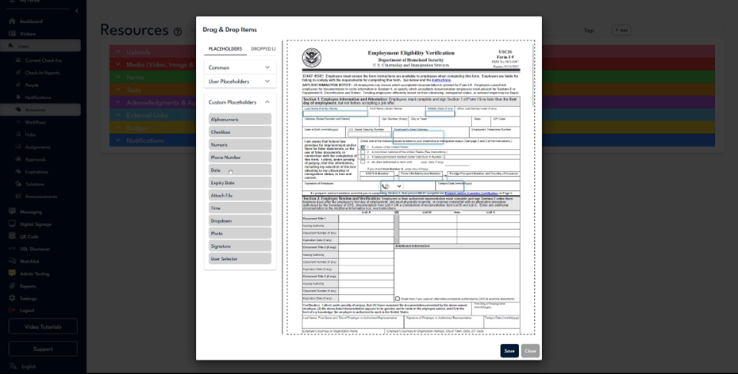The image size is (738, 374).
Task: Toggle the 'A citizen of the United States' checkbox
Action: click(363, 147)
